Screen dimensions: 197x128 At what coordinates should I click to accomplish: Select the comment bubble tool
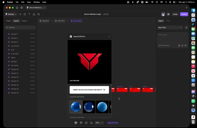click(86, 123)
